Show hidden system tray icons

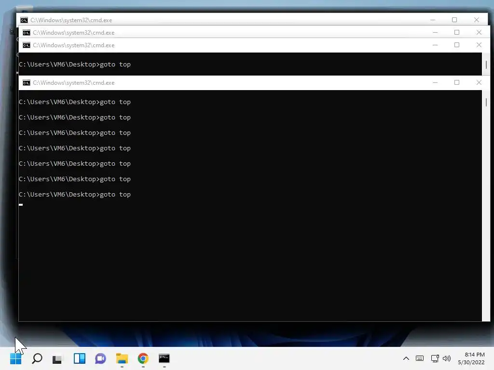click(x=406, y=358)
